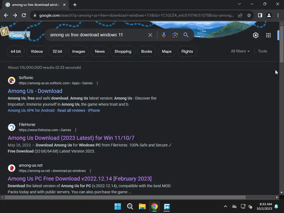Screen dimensions: 284x213
Task: Open the Read all reviews link
Action: click(71, 110)
